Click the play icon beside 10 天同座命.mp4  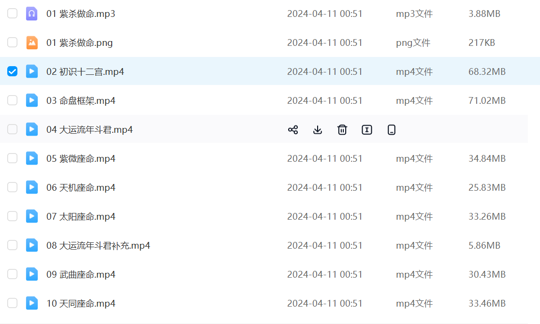pyautogui.click(x=31, y=303)
